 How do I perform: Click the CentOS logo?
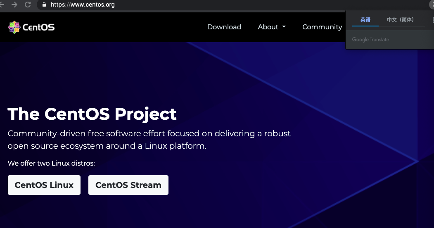tap(31, 27)
